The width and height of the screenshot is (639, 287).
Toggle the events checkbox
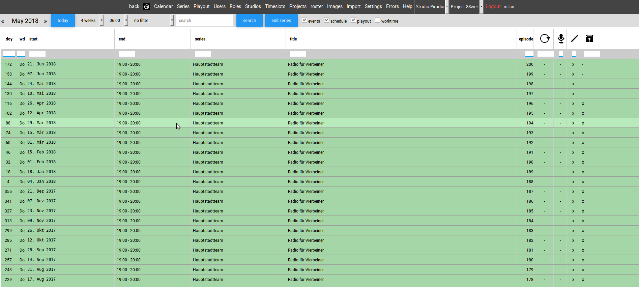[304, 20]
